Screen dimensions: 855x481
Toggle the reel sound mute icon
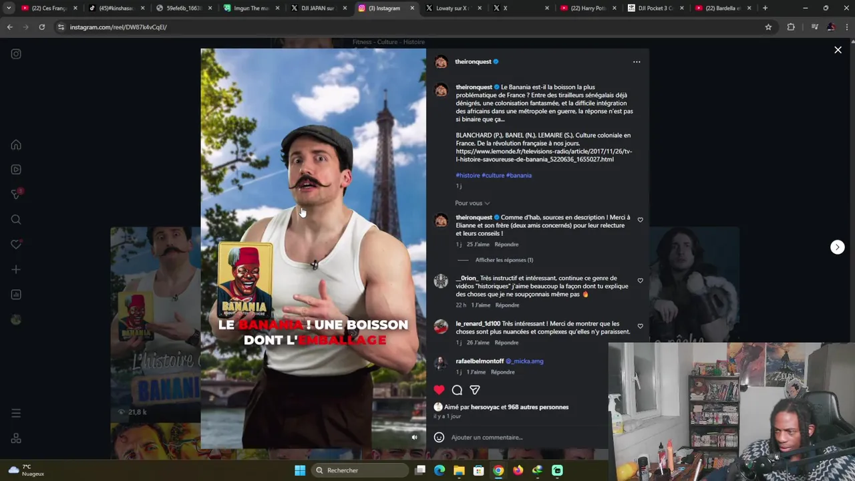coord(414,438)
